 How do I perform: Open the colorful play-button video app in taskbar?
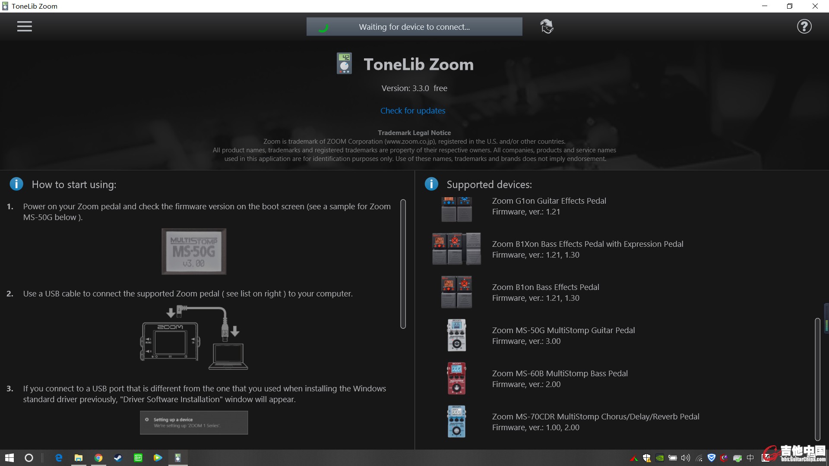(x=158, y=458)
